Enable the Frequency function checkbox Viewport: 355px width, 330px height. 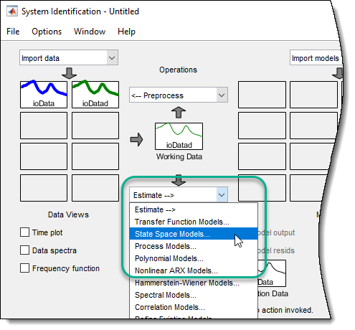click(x=24, y=268)
